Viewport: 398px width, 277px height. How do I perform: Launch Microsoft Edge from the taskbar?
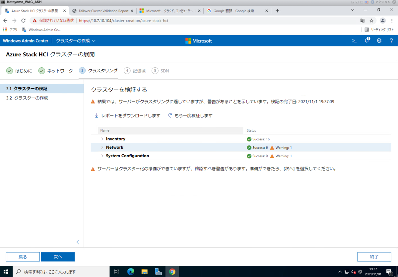[131, 271]
